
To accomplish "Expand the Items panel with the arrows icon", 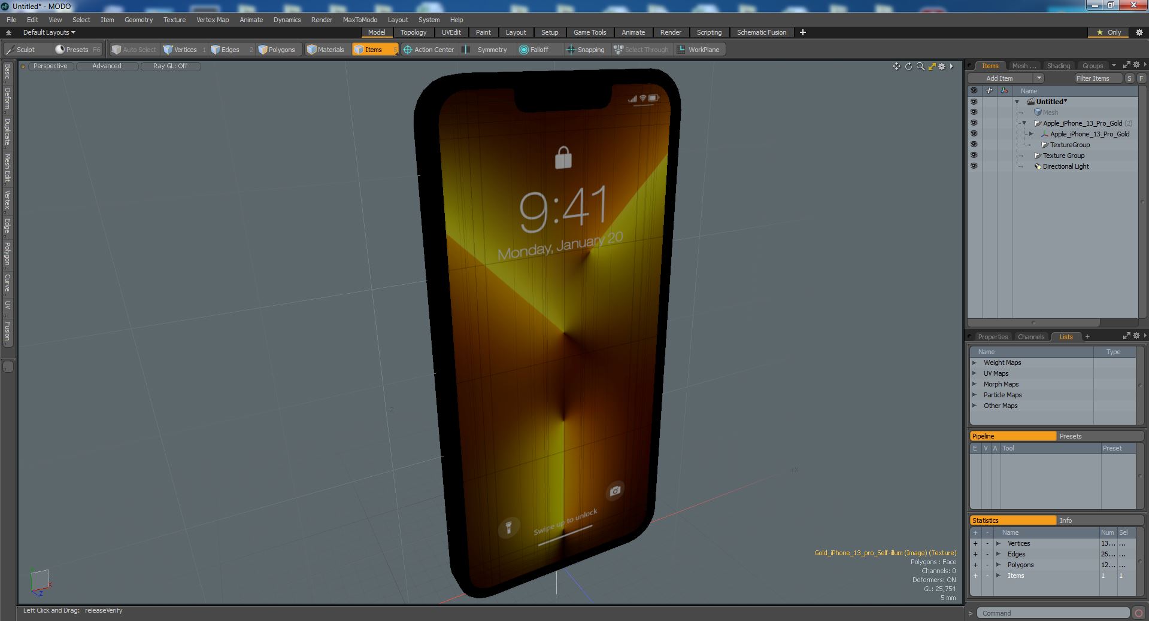I will (x=1126, y=65).
